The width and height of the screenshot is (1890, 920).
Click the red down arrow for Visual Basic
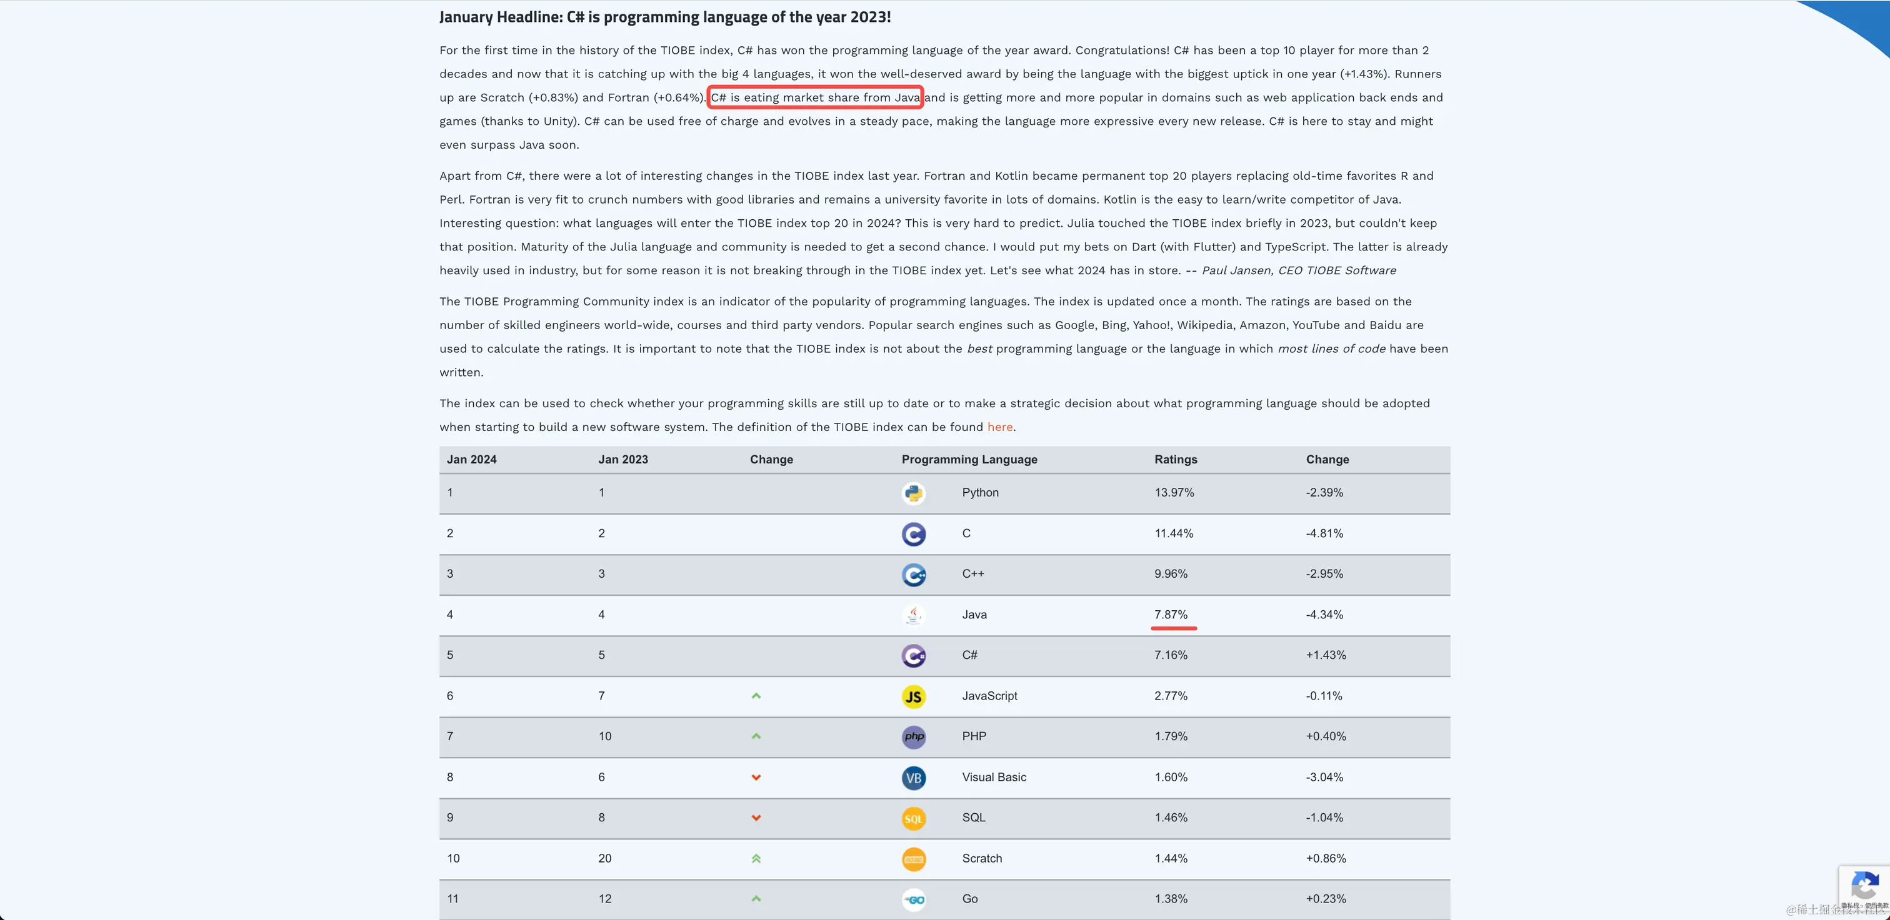pos(756,778)
